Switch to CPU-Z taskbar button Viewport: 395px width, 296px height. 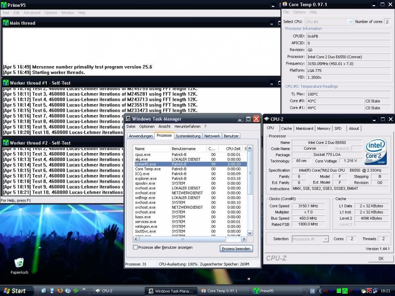point(118,291)
